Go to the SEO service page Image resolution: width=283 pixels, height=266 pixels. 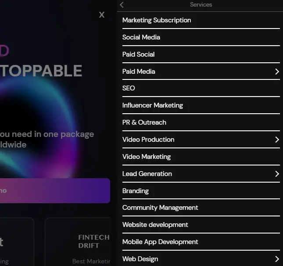(x=129, y=88)
